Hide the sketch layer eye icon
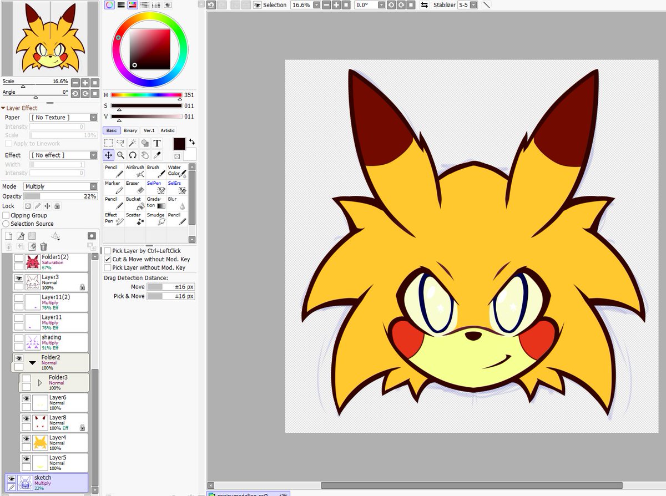 (11, 479)
